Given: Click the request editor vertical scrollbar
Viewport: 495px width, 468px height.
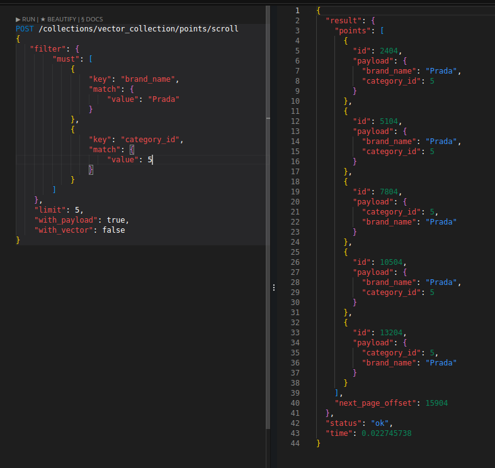Looking at the screenshot, I should point(267,63).
